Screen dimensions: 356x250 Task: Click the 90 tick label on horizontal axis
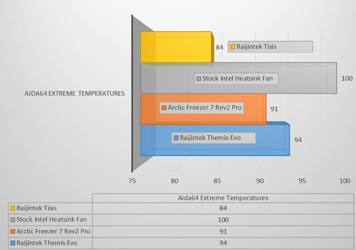coord(260,181)
